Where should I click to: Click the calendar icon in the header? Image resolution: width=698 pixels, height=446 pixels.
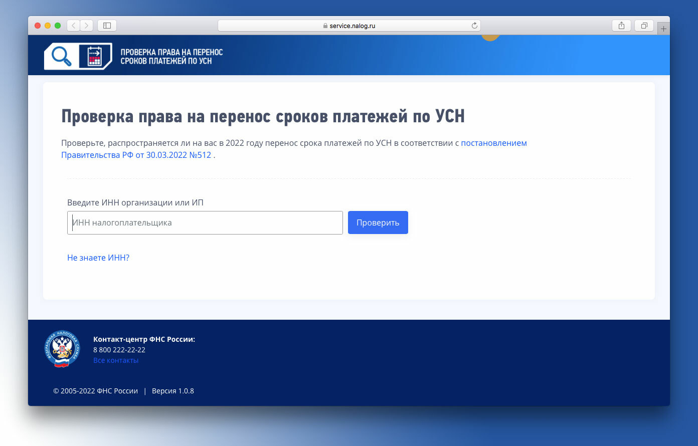point(95,56)
